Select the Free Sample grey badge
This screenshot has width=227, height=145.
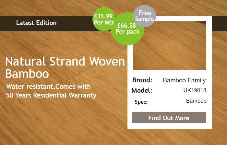coord(145,16)
